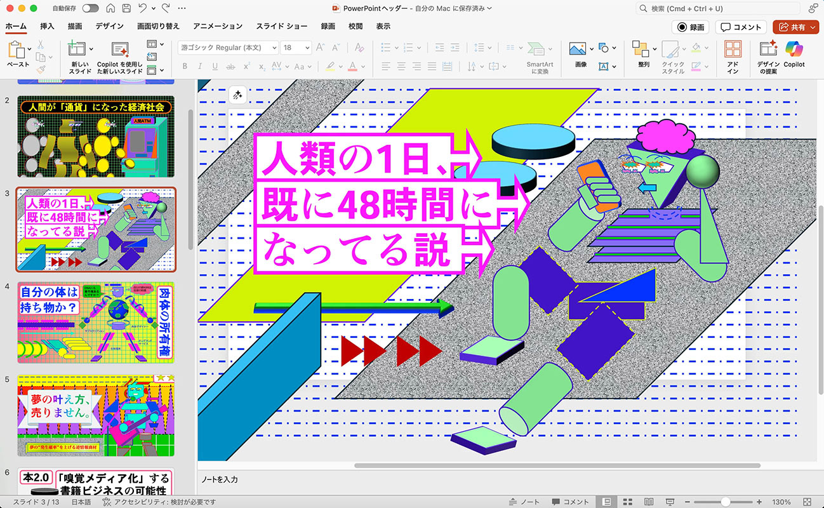Open the Transitions (画面切り替え) tab
Screen dimensions: 824x508
tap(158, 27)
